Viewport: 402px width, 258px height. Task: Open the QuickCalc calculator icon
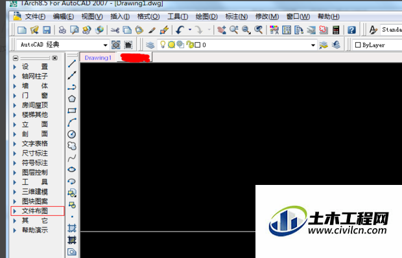click(336, 30)
